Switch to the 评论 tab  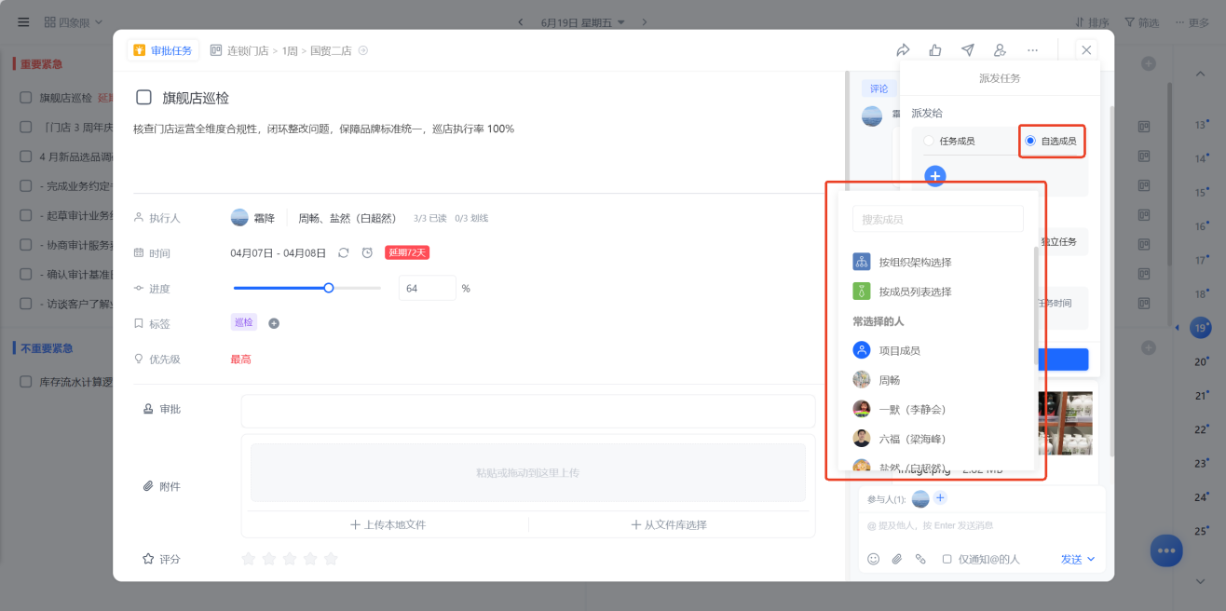[x=879, y=88]
